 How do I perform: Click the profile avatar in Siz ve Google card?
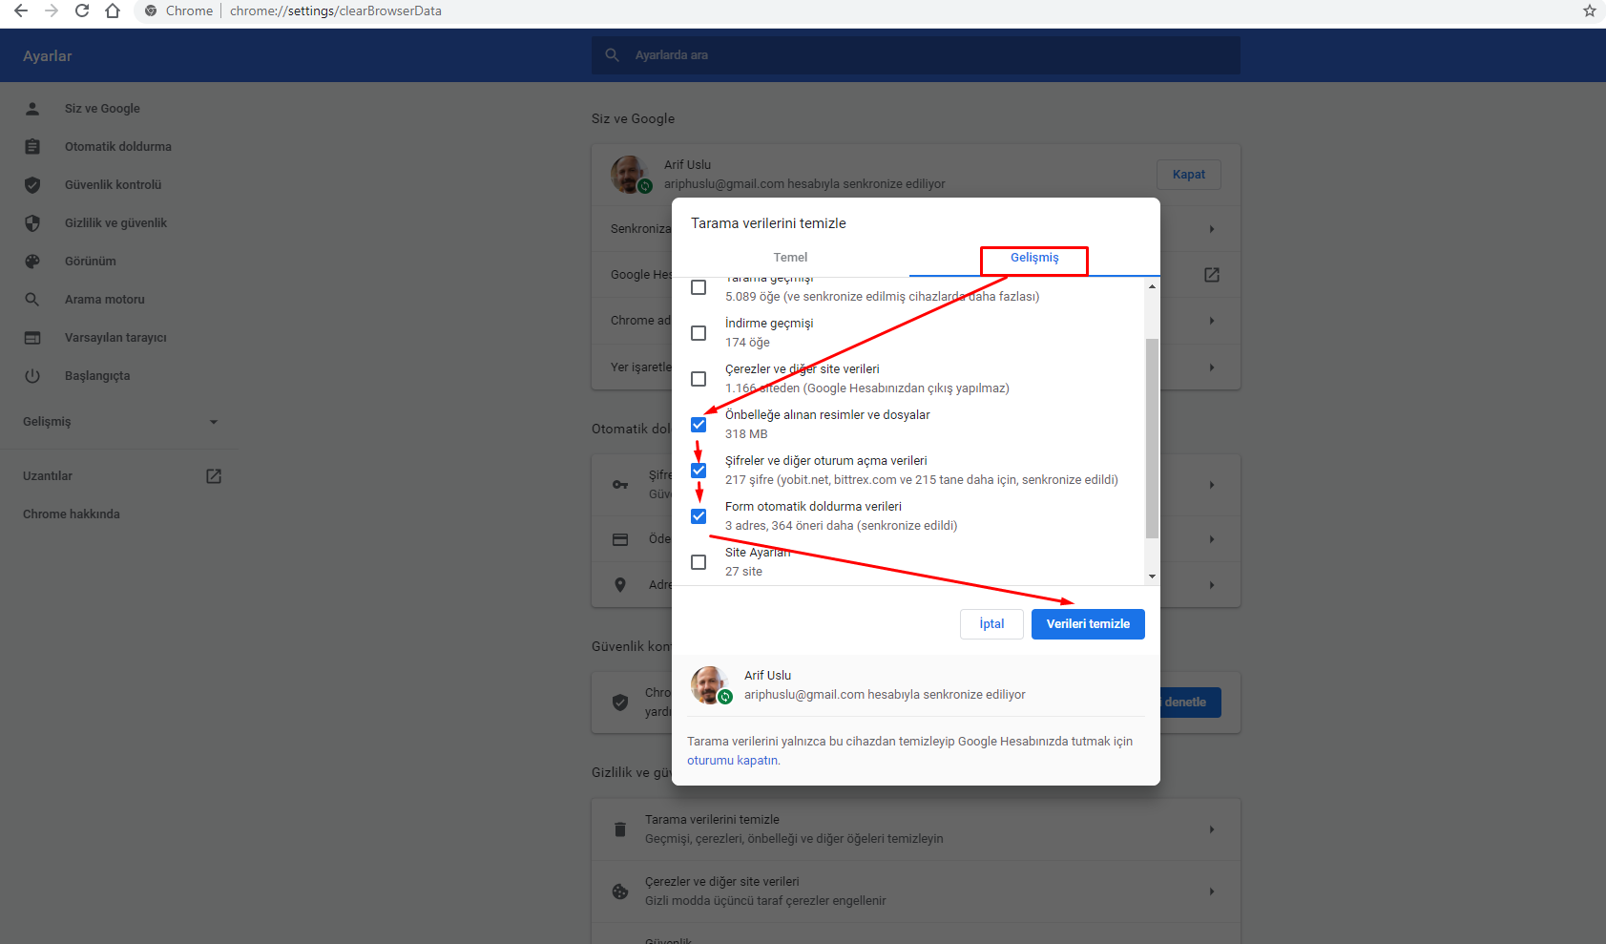click(630, 175)
